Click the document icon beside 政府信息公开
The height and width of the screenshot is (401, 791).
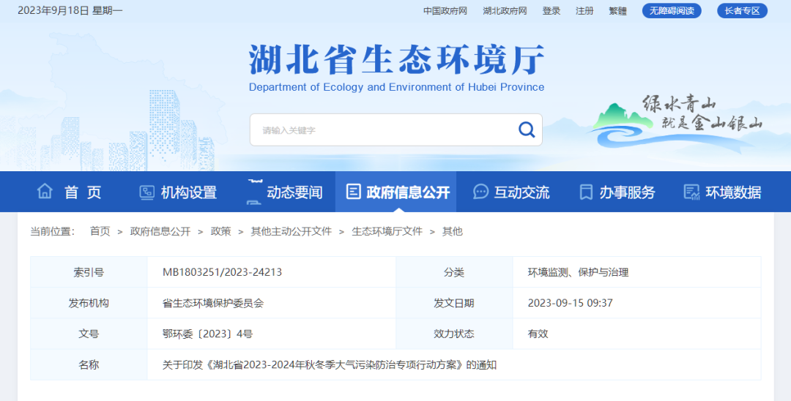pos(354,192)
